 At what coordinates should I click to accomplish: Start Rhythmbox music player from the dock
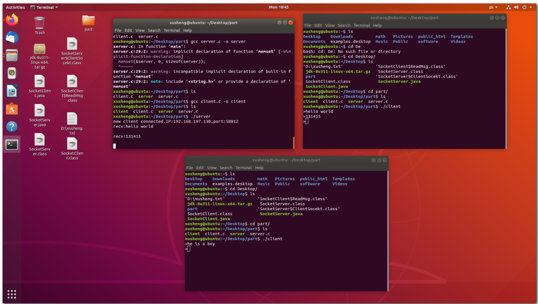pyautogui.click(x=11, y=74)
